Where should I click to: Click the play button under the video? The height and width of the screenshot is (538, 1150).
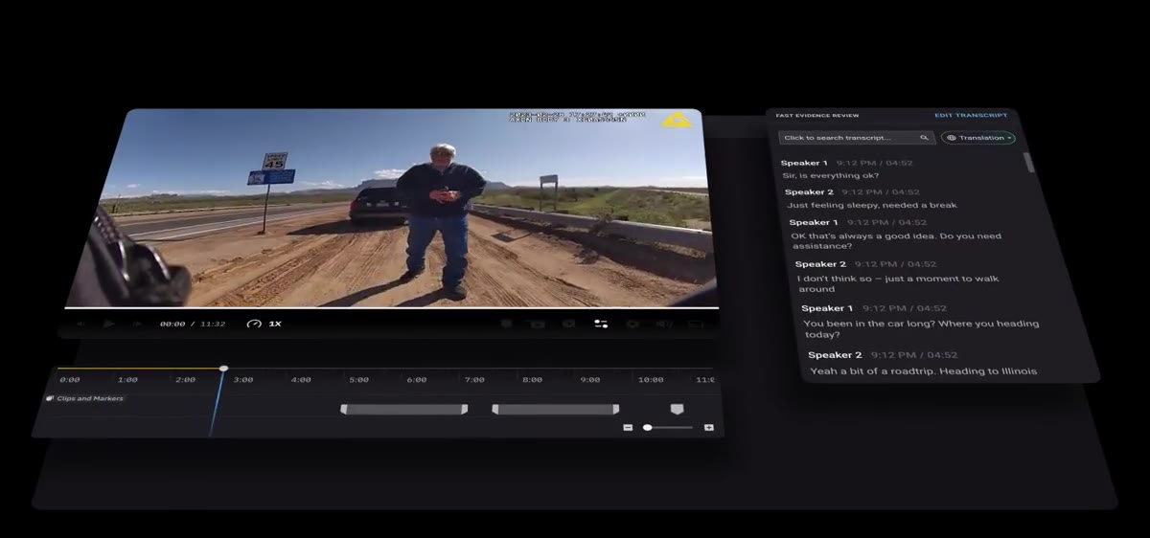[x=108, y=324]
